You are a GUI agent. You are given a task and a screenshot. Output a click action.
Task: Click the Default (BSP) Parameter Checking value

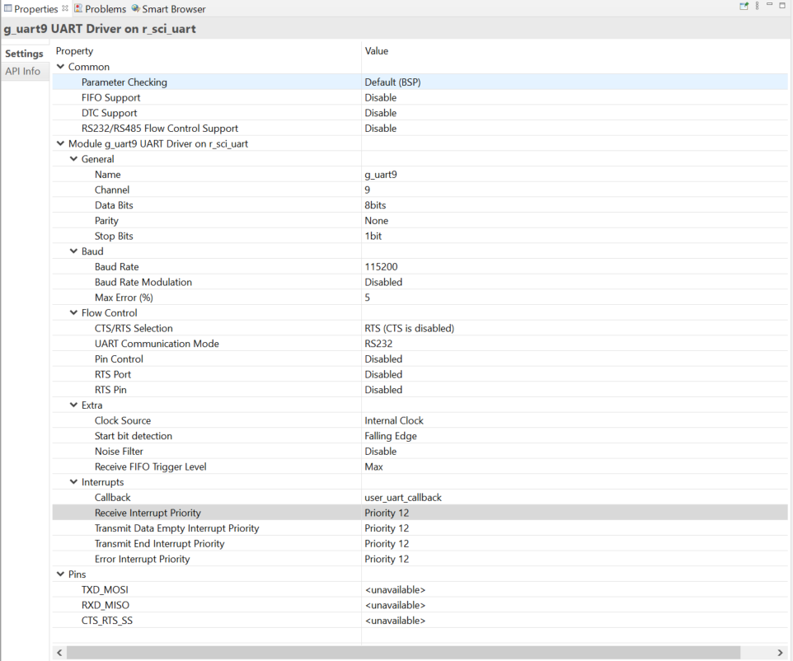(x=392, y=82)
